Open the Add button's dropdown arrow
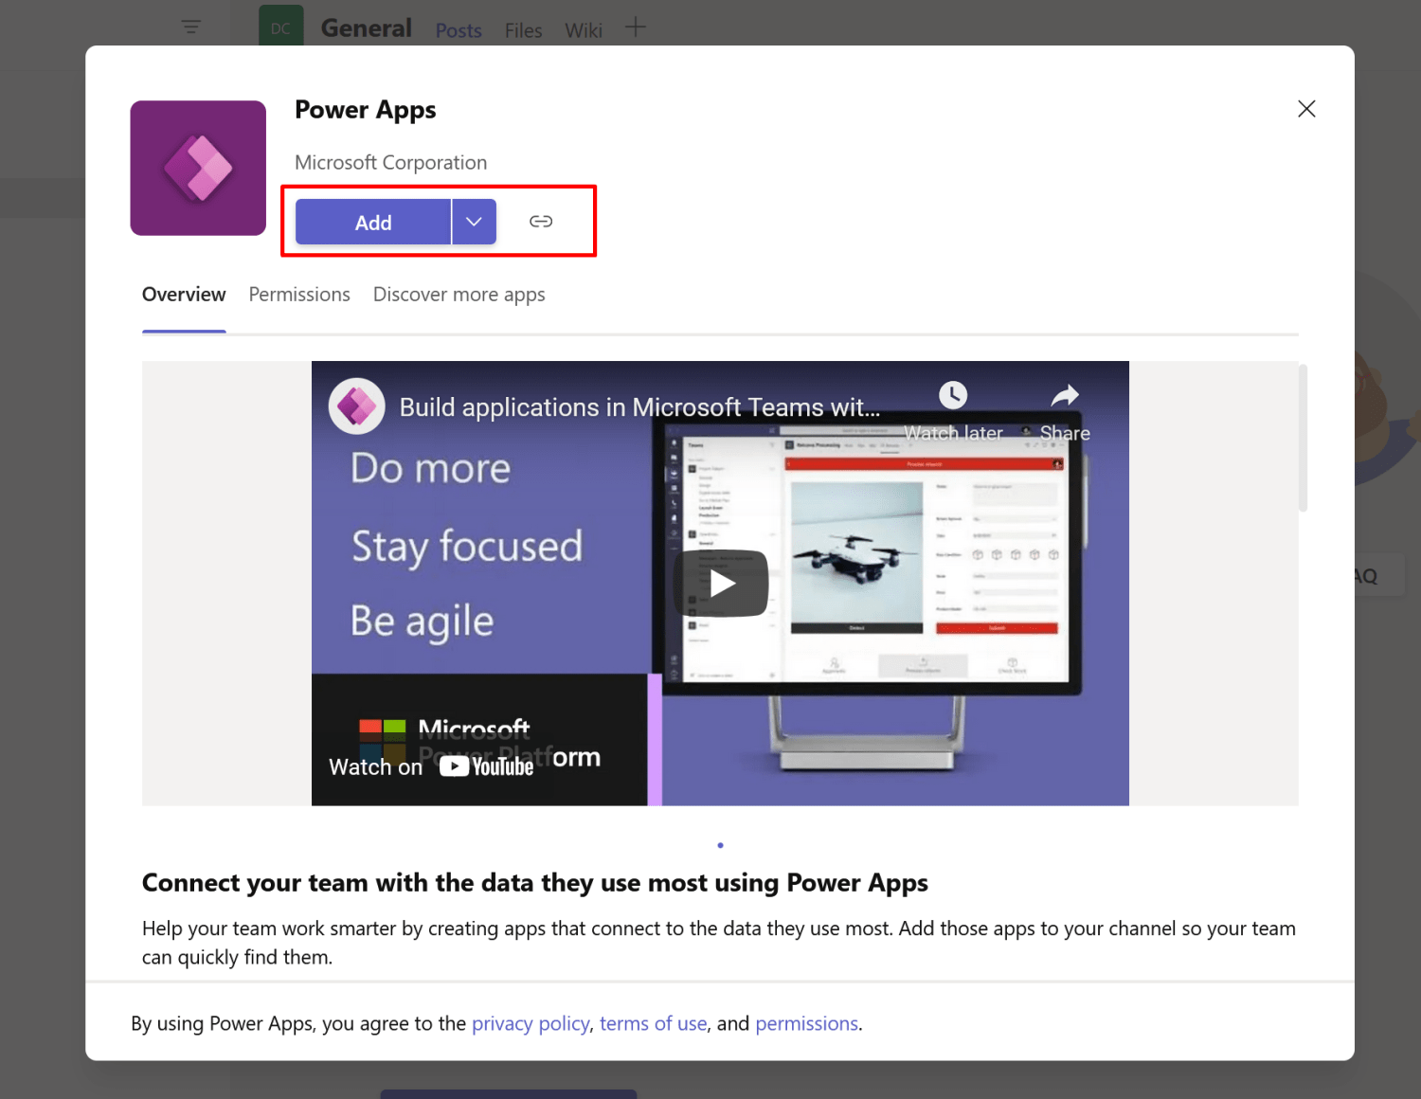1421x1099 pixels. (x=473, y=221)
